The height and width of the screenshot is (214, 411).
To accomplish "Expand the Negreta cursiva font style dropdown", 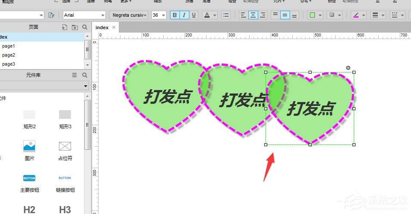I will pyautogui.click(x=129, y=15).
